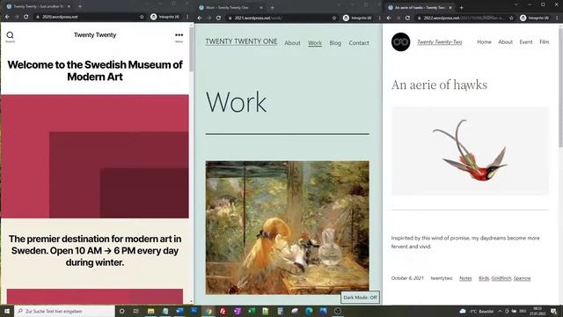Click the Twenty Twenty-Two site title link
This screenshot has height=317, width=563.
click(440, 42)
